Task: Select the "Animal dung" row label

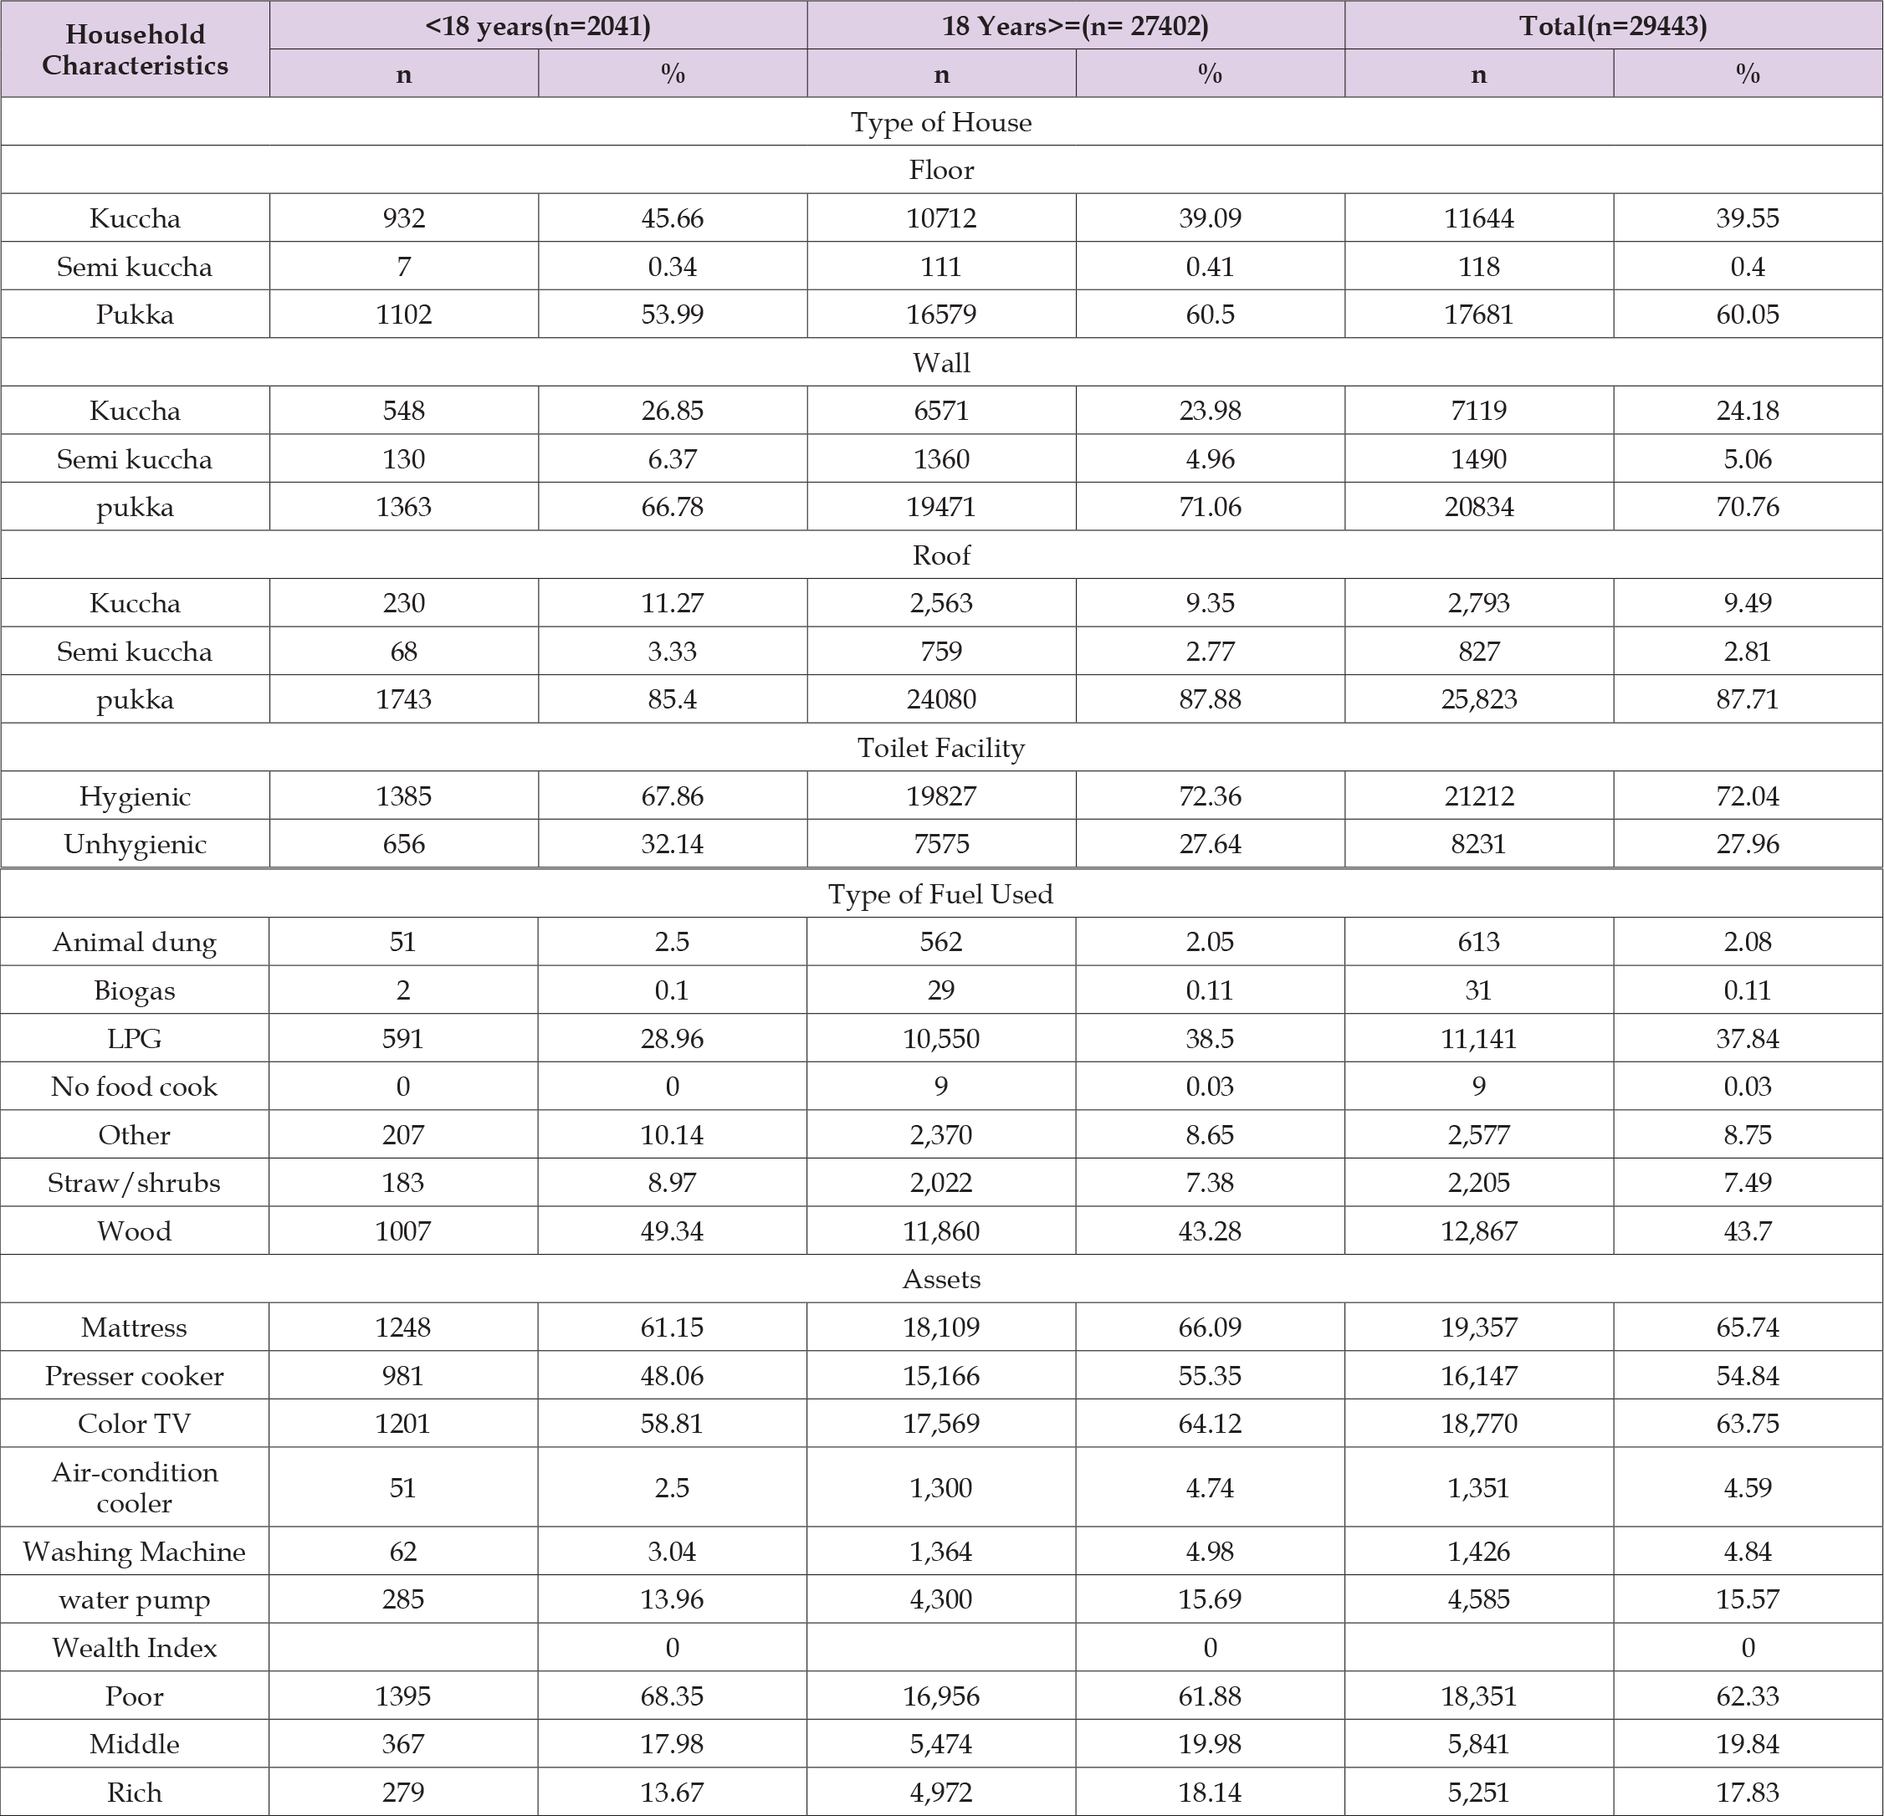Action: point(135,942)
